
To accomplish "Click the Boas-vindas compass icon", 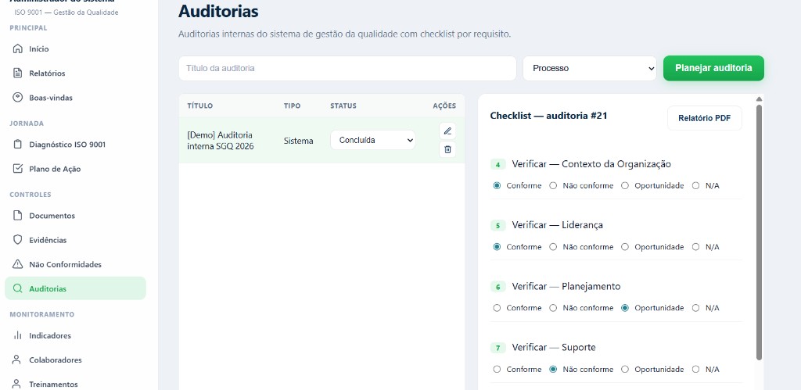I will click(x=17, y=98).
